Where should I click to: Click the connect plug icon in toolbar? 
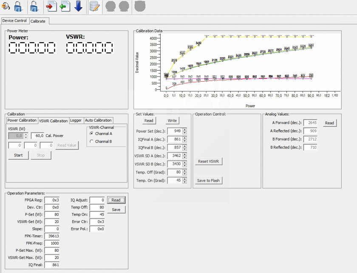click(x=6, y=6)
